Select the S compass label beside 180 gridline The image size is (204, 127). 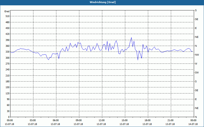pyautogui.click(x=196, y=82)
